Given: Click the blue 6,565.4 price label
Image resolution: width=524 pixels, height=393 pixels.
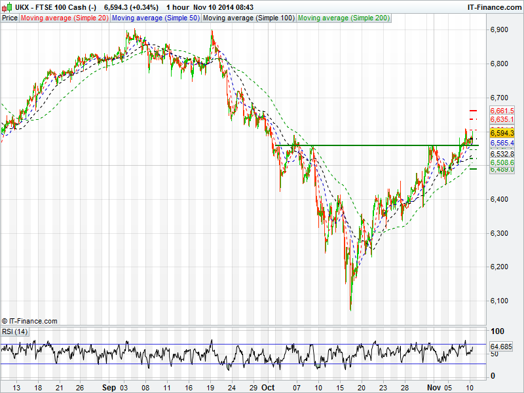Looking at the screenshot, I should pos(502,143).
